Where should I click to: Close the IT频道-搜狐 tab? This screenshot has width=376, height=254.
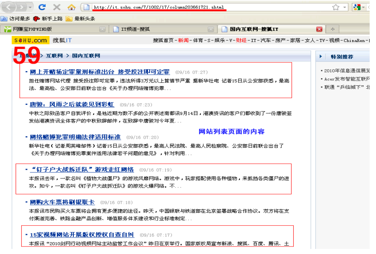coord(211,29)
